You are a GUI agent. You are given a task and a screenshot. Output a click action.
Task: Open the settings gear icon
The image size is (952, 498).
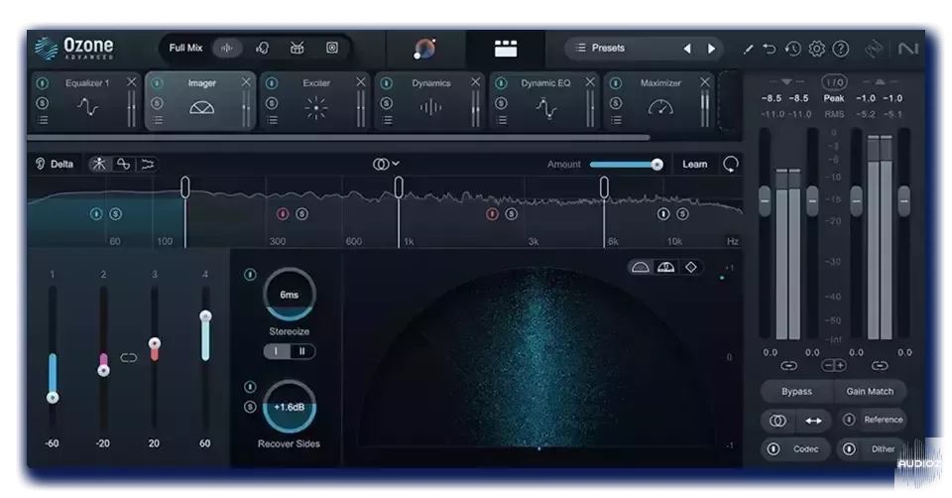click(816, 49)
